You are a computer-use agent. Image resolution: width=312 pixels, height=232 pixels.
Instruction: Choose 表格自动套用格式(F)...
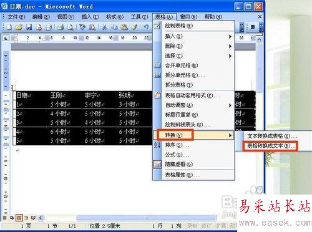pyautogui.click(x=193, y=95)
